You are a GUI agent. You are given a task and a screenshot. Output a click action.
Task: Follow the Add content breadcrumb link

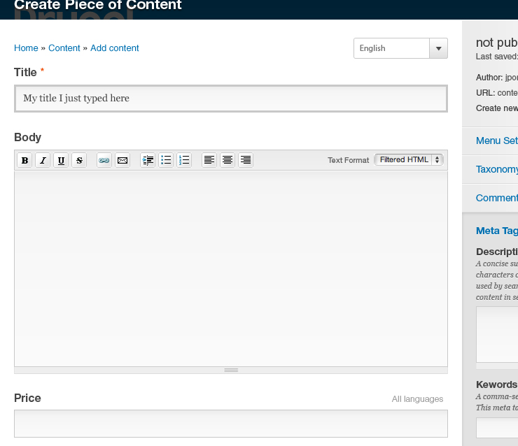115,48
